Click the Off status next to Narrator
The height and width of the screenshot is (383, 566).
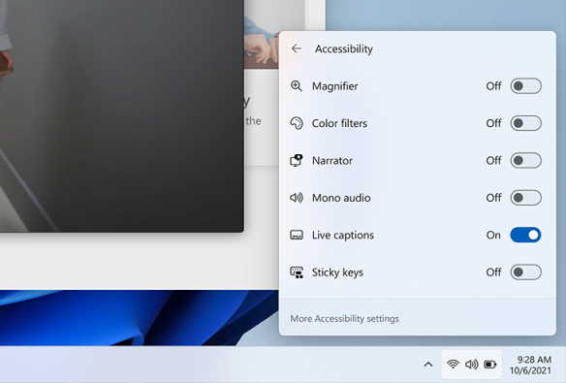[493, 160]
